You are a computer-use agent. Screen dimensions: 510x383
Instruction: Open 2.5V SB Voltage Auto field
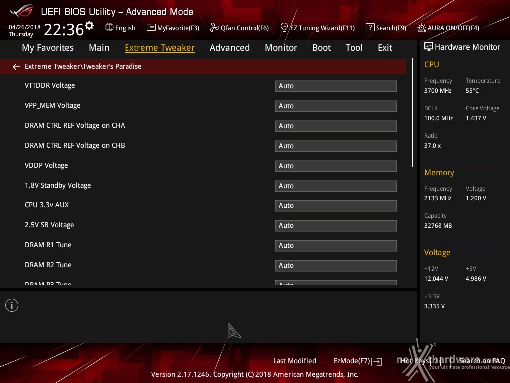pyautogui.click(x=336, y=226)
